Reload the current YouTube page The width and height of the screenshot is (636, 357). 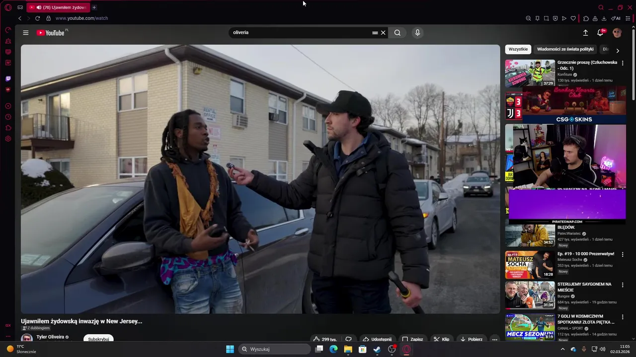[37, 18]
